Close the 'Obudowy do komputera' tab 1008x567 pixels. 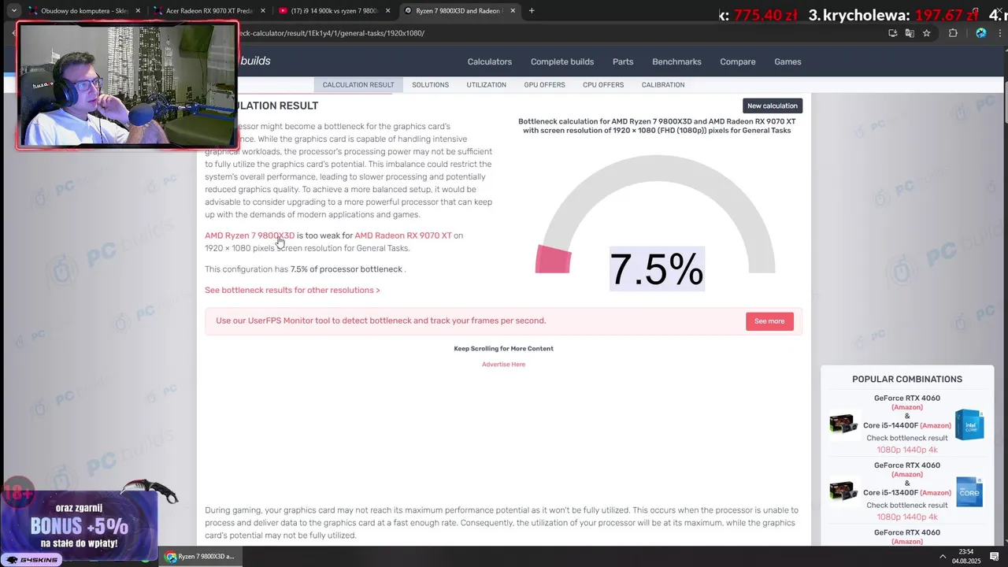[138, 11]
